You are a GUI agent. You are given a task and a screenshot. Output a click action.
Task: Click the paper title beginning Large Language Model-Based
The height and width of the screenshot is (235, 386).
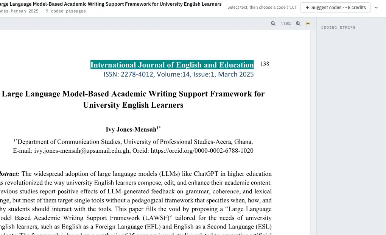coord(133,99)
